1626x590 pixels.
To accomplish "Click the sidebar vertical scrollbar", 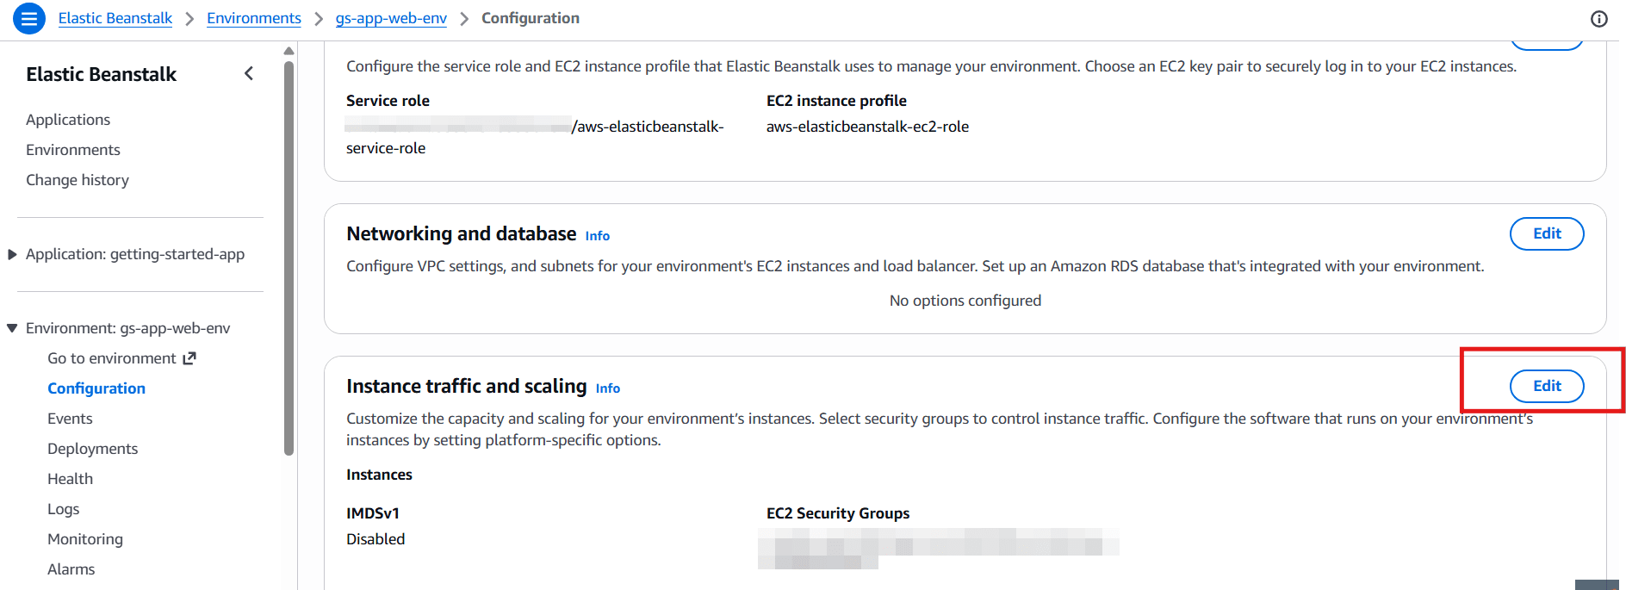I will (289, 258).
